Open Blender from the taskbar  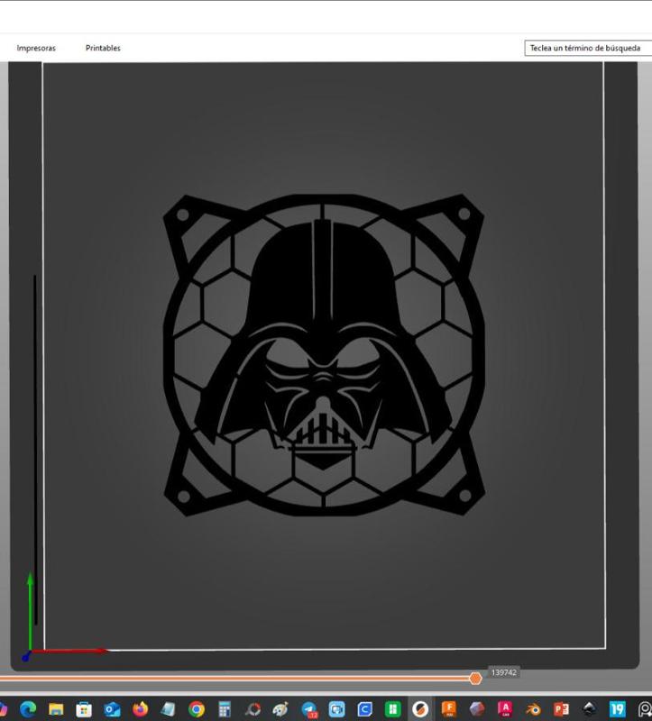(x=533, y=709)
